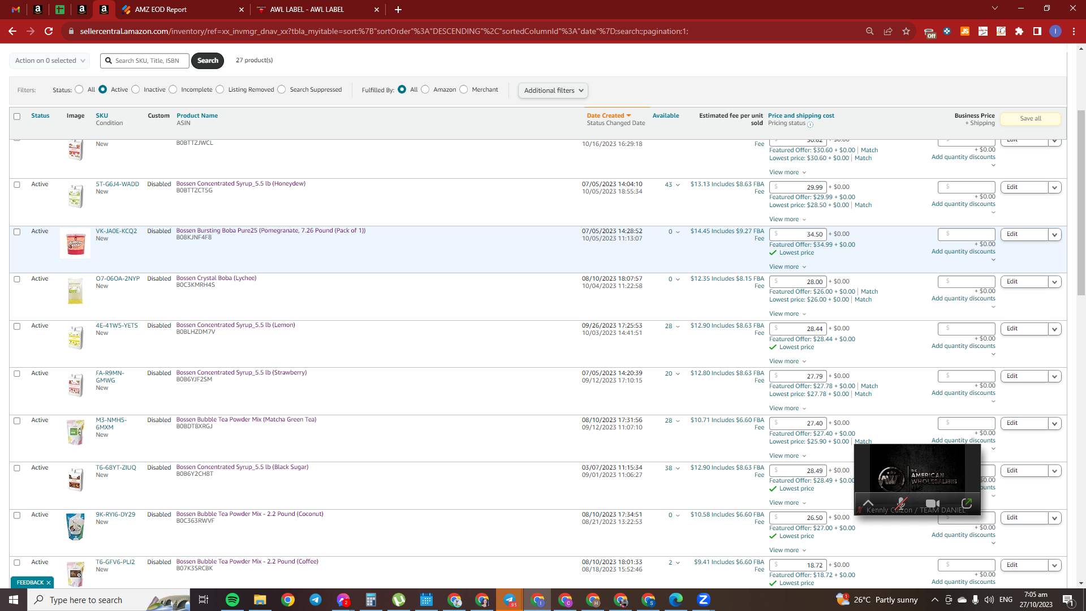Open the Chrome profile avatar
The height and width of the screenshot is (611, 1086).
tap(1055, 31)
